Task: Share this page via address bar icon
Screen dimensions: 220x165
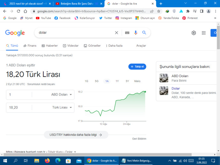Action: (x=152, y=11)
